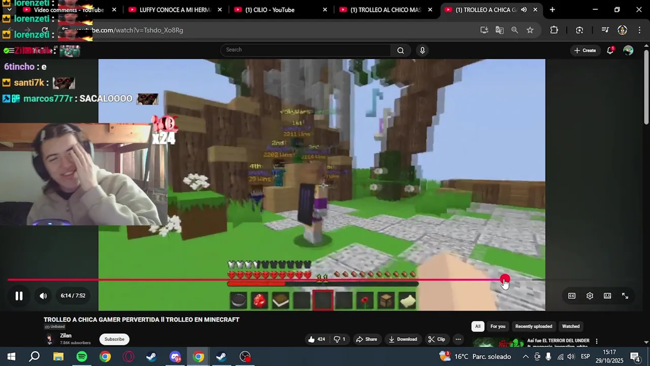
Task: Open the YouTube notifications bell
Action: pyautogui.click(x=610, y=50)
